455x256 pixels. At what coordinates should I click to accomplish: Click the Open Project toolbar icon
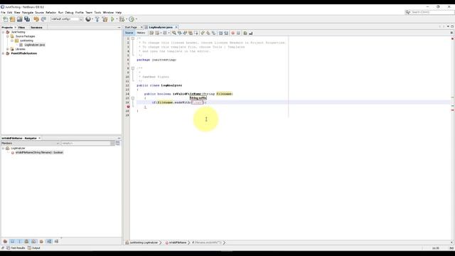pos(19,19)
